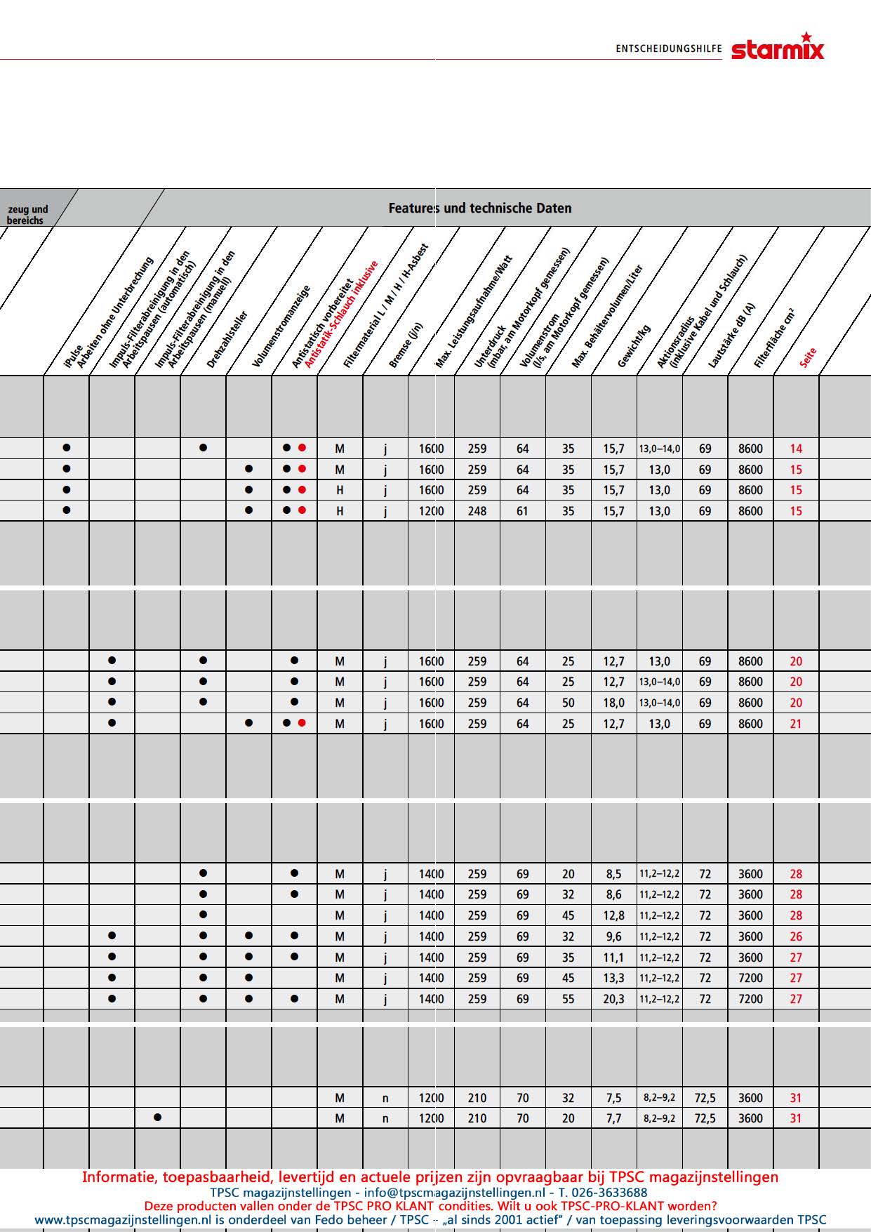Click the 'Bremse (j/n)' column header
This screenshot has width=871, height=1232.
406,345
